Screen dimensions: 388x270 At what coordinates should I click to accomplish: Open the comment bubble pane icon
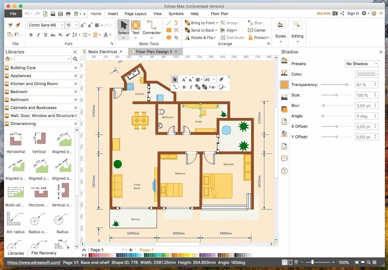click(284, 158)
